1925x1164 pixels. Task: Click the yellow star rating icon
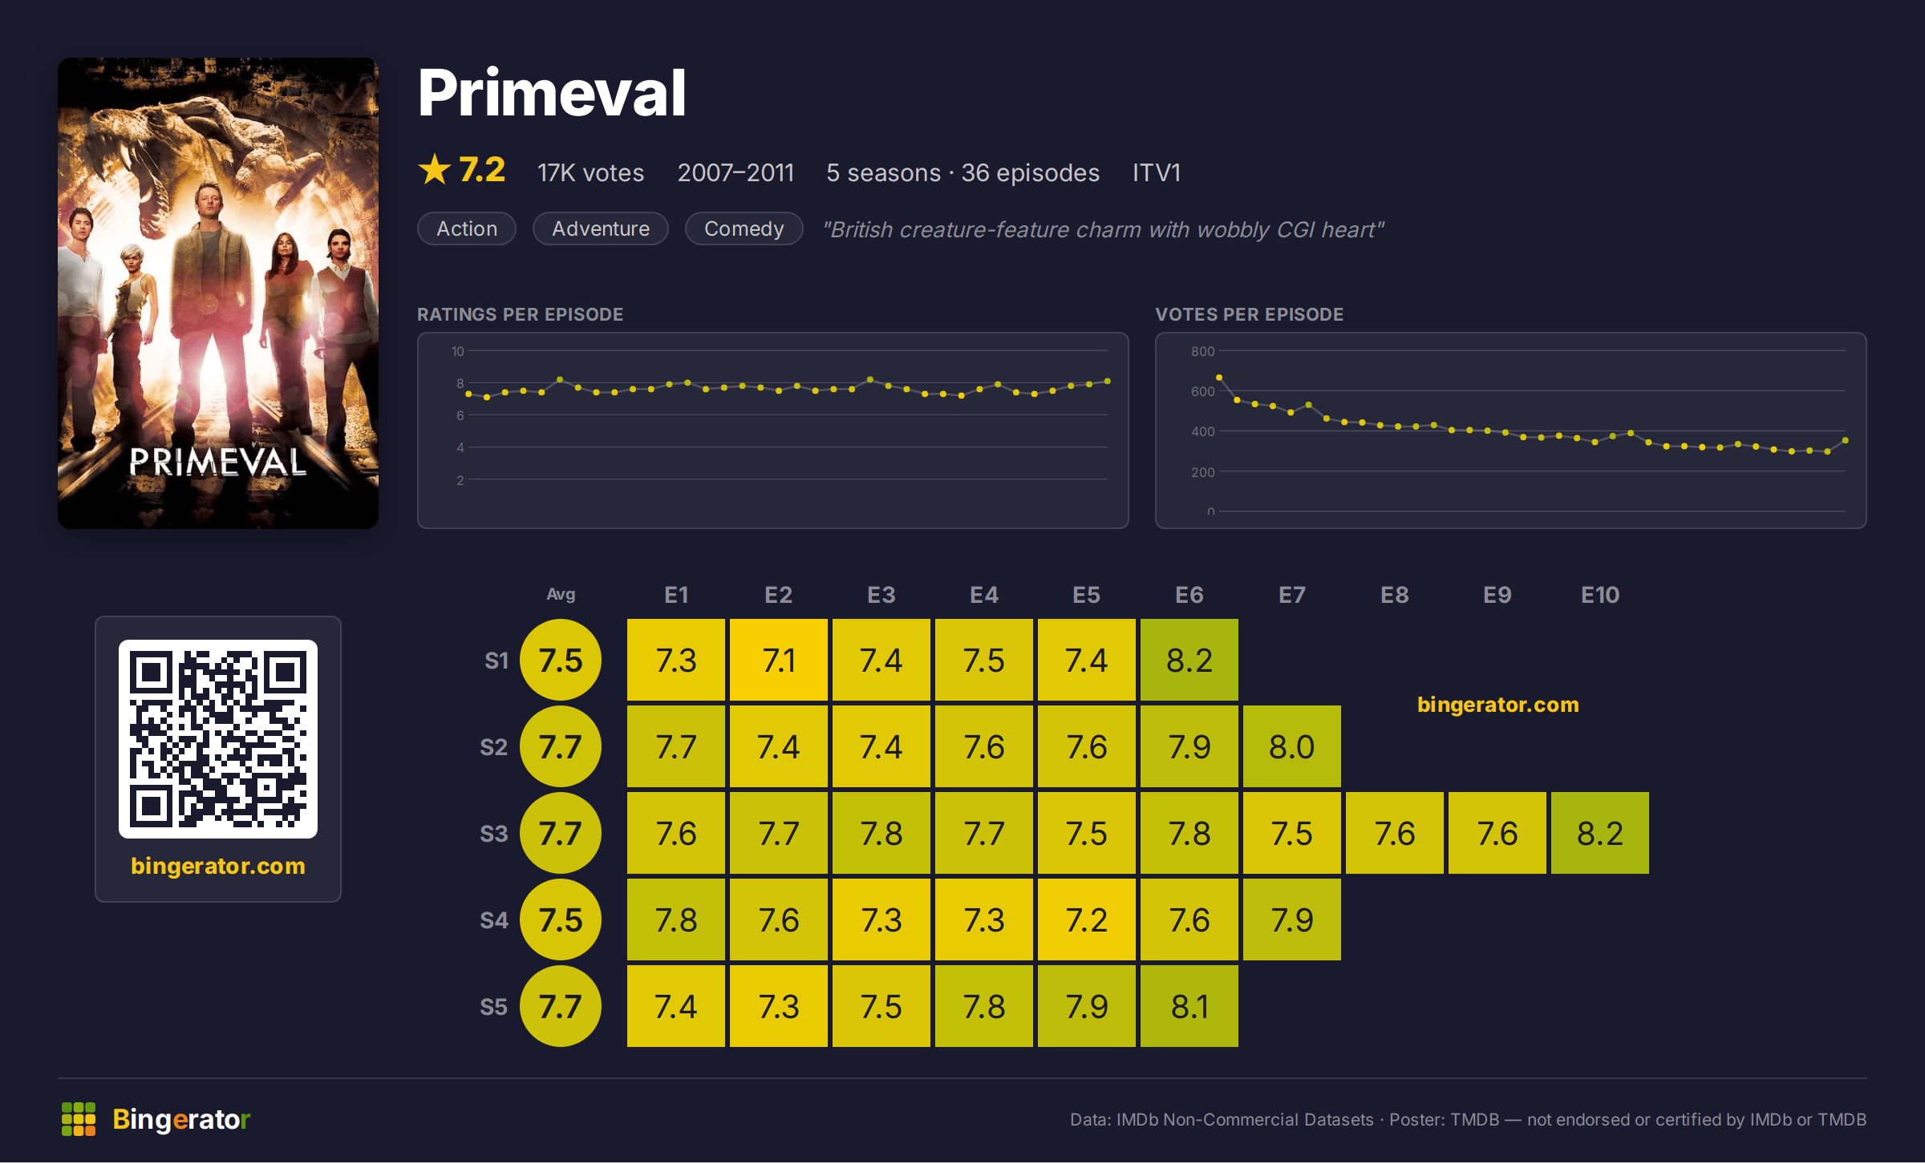click(435, 170)
